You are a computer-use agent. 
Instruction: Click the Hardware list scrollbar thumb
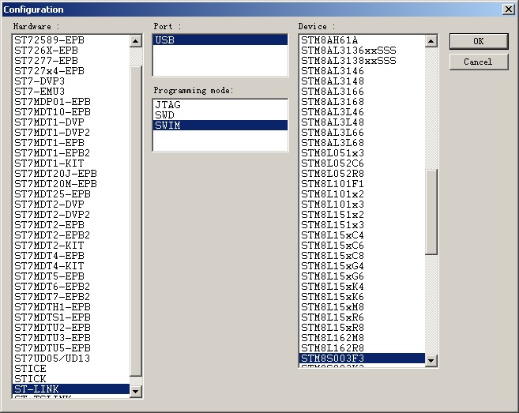[136, 221]
